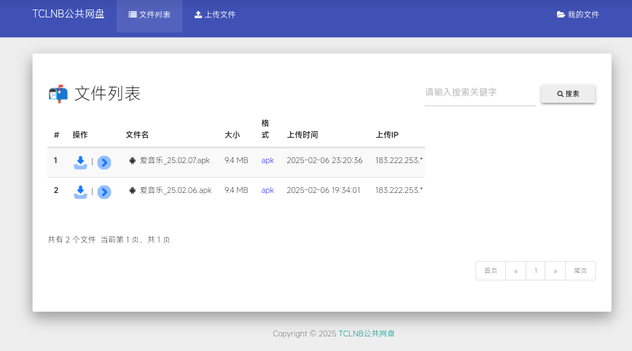The image size is (632, 351).
Task: Click the Android icon beside 爱音乐_25.02.07.apk
Action: click(x=132, y=161)
